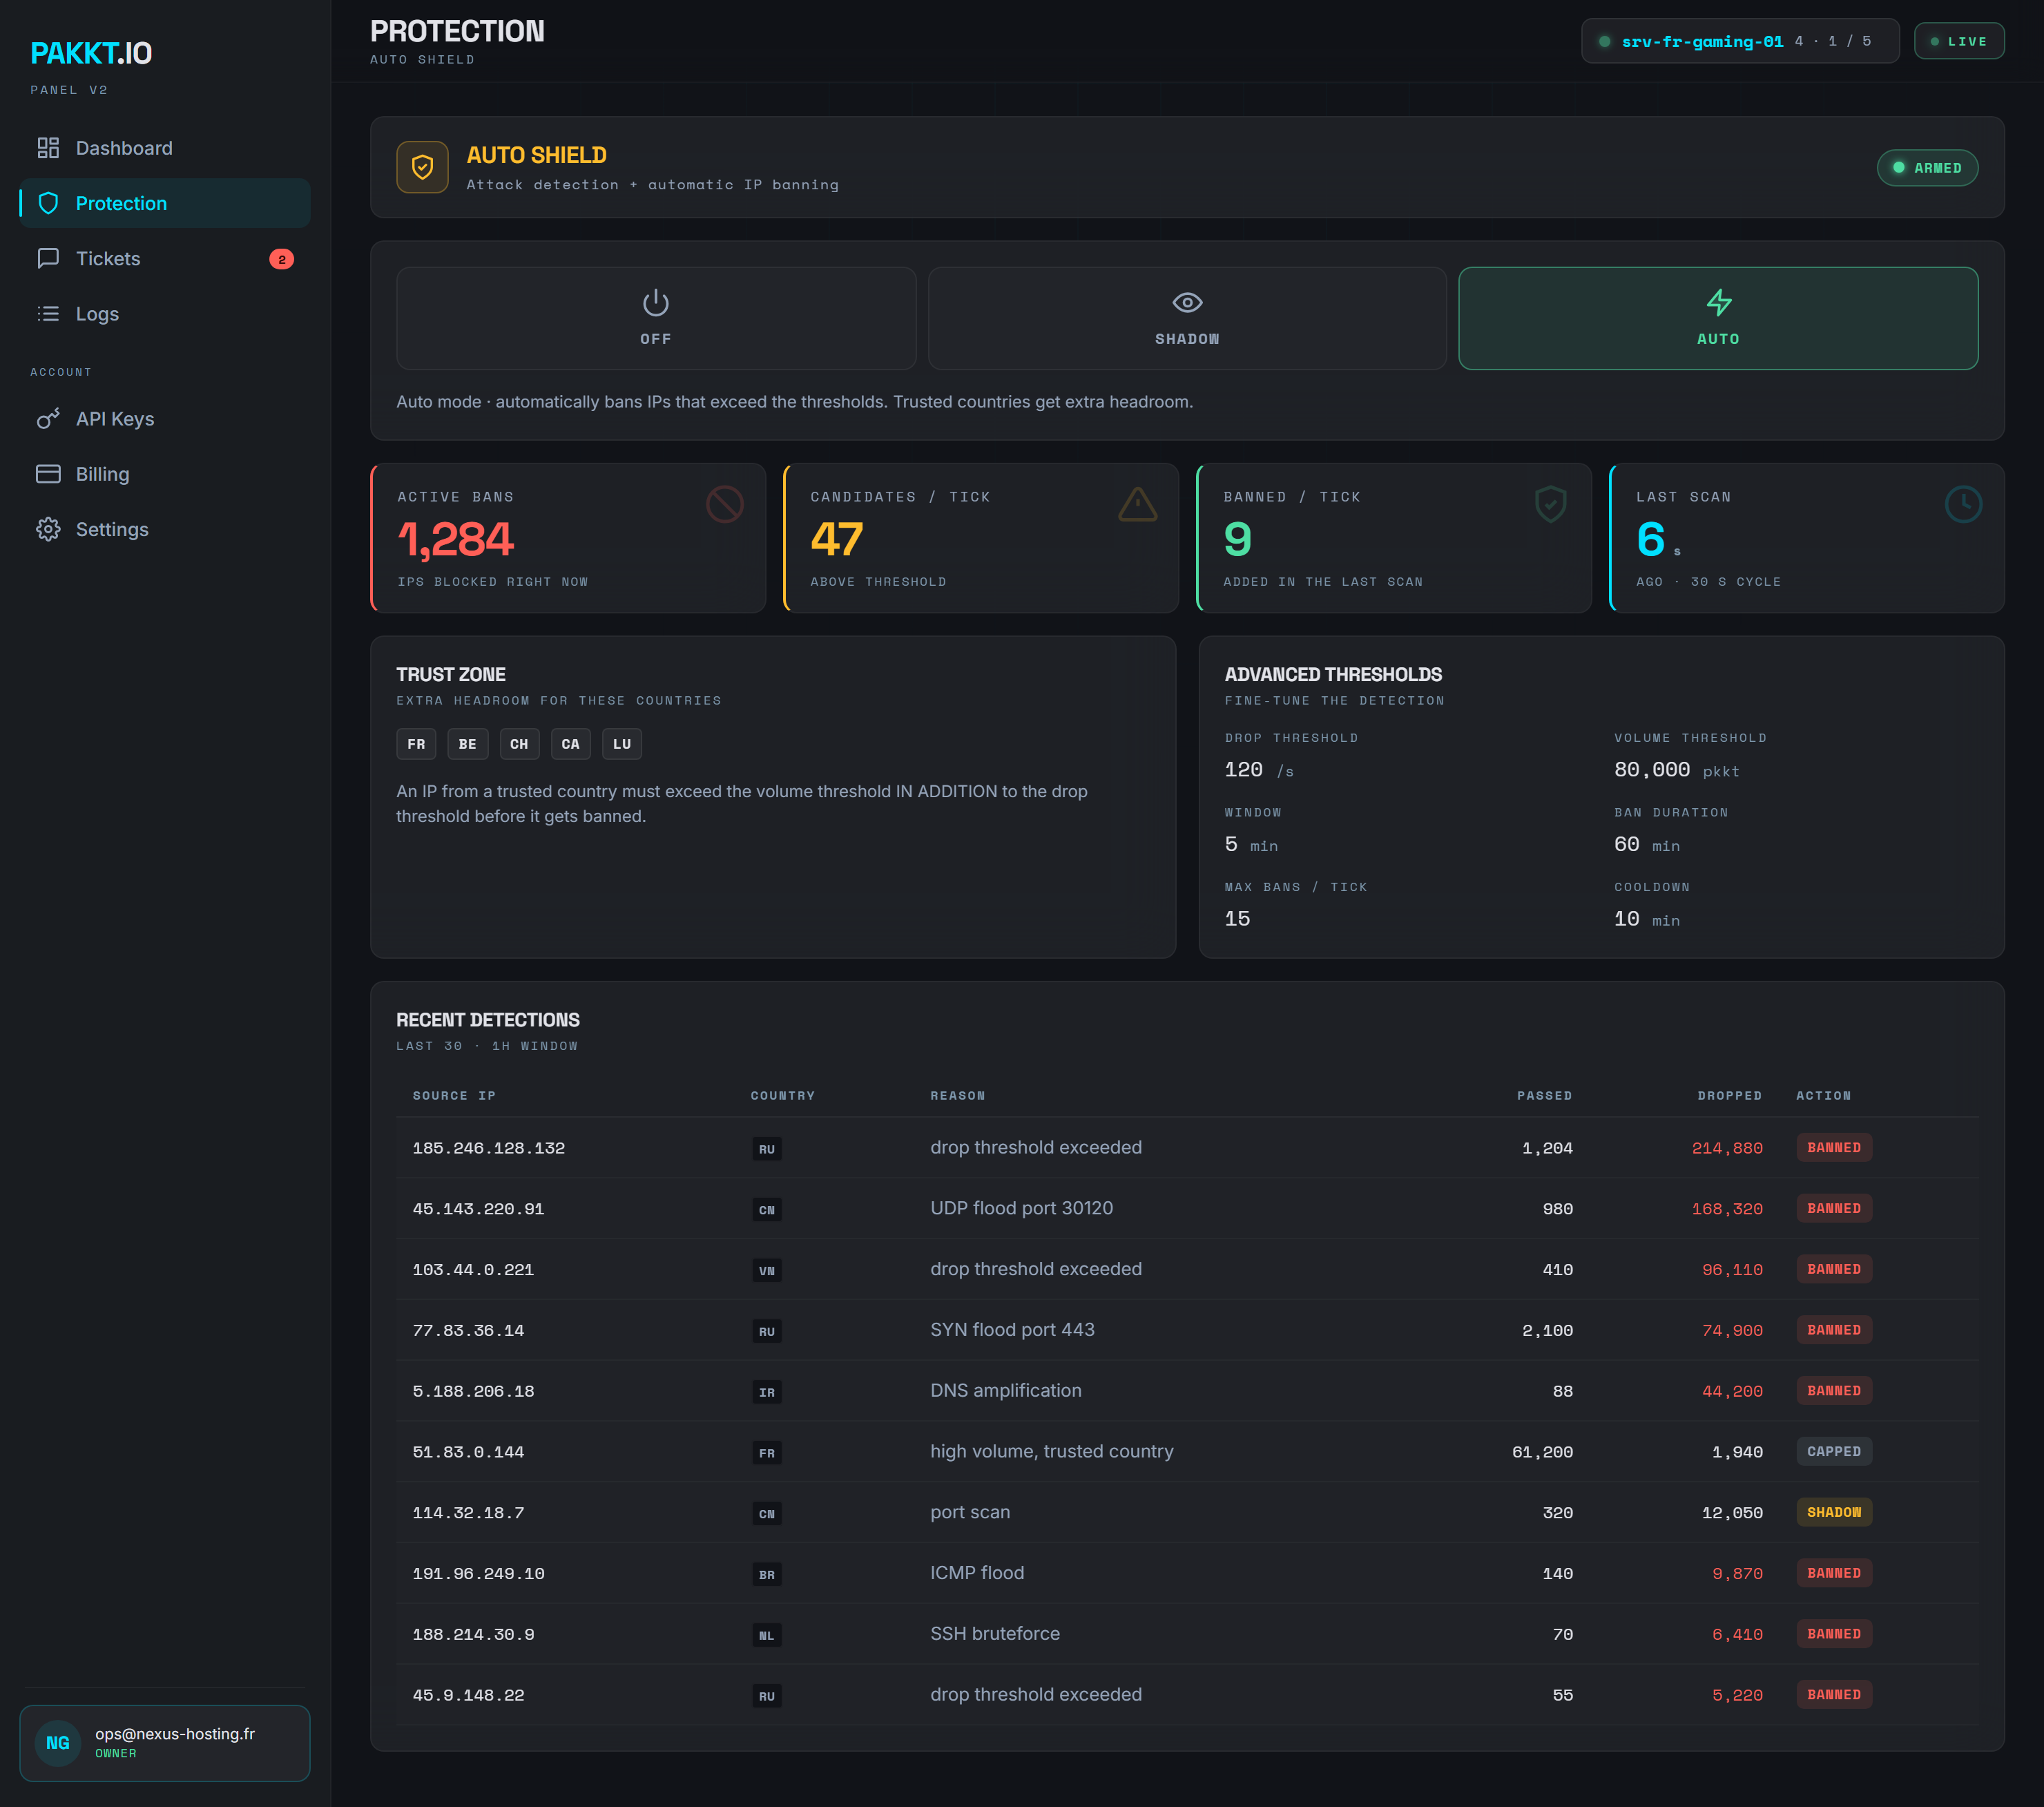Navigate to API Keys
Viewport: 2044px width, 1807px height.
tap(165, 418)
